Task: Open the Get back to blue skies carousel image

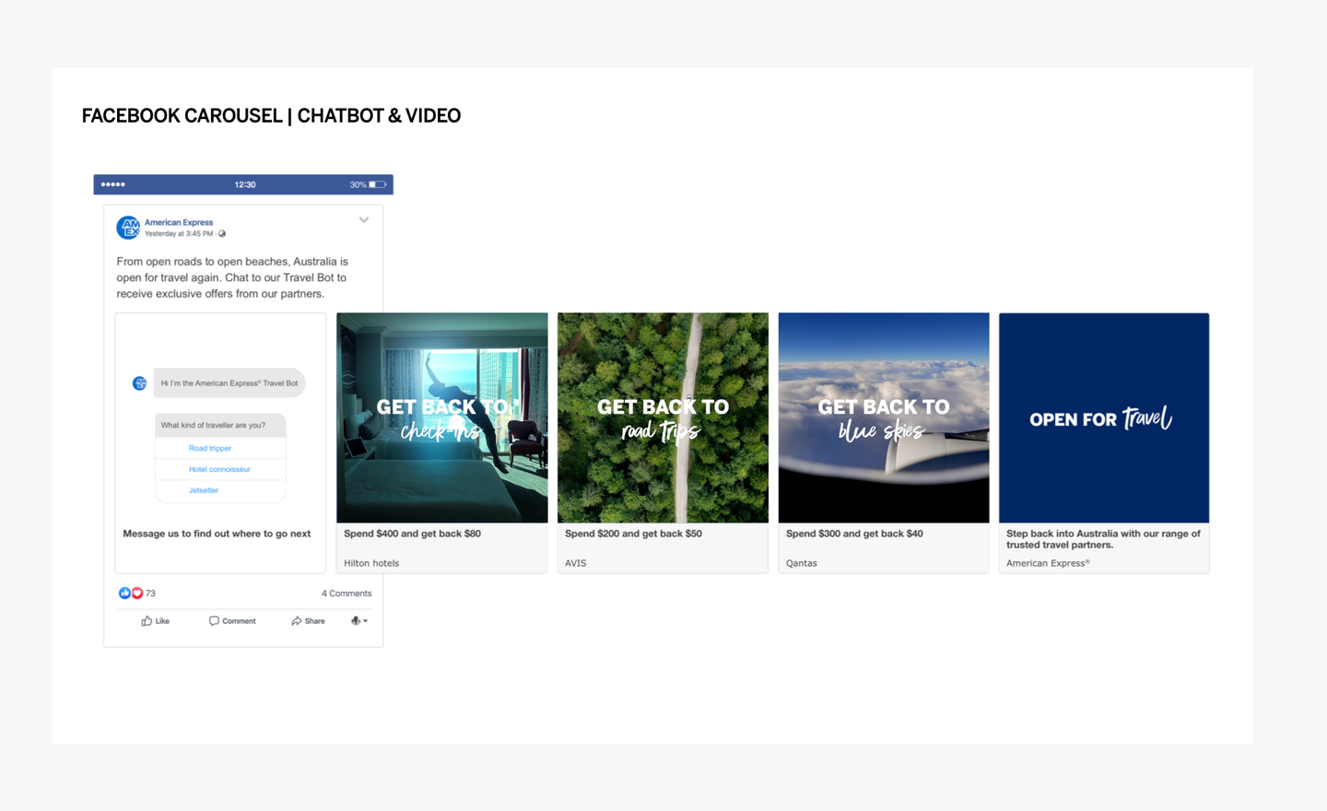Action: coord(884,417)
